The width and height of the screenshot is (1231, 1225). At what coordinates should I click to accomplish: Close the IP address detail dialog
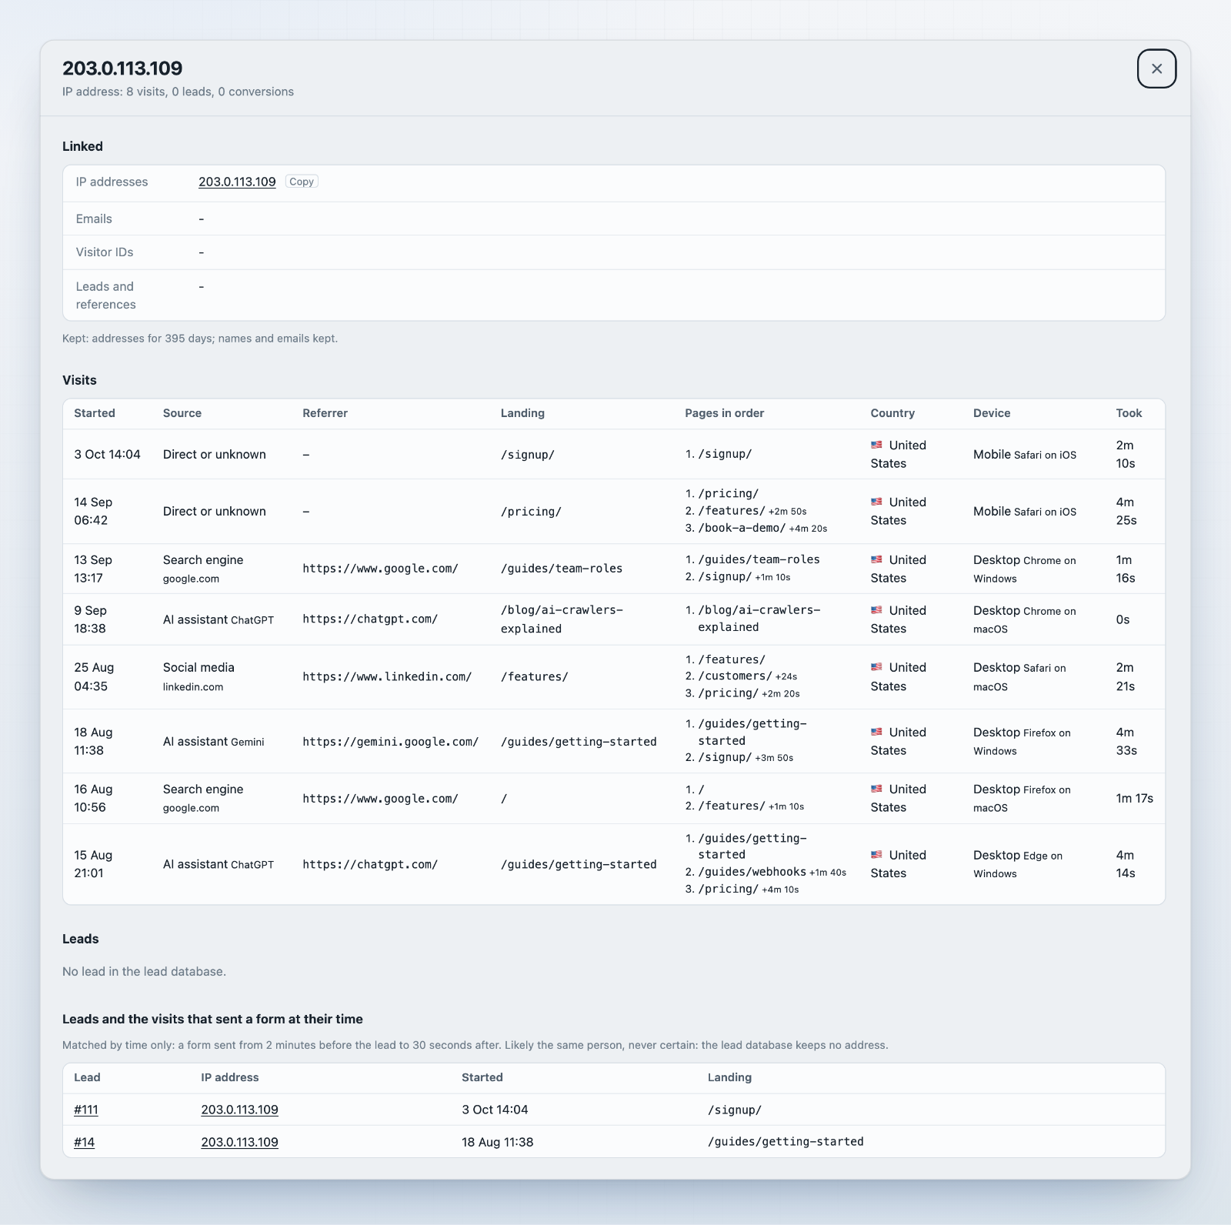[1156, 68]
